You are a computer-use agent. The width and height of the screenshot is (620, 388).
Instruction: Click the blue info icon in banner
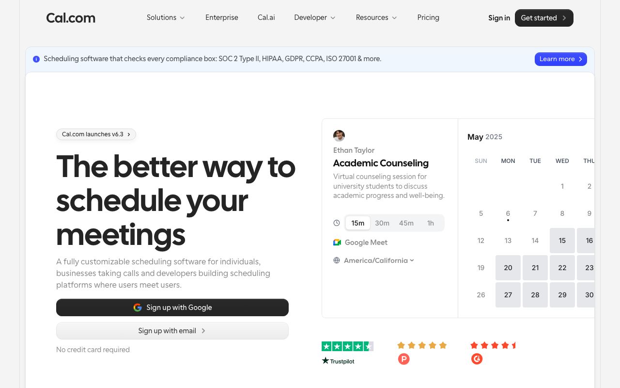[36, 59]
